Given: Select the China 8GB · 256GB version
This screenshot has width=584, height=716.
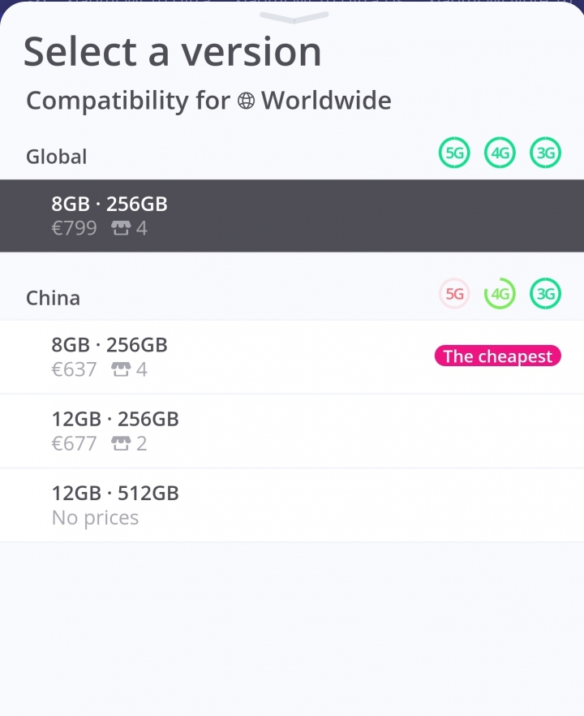Looking at the screenshot, I should click(292, 356).
